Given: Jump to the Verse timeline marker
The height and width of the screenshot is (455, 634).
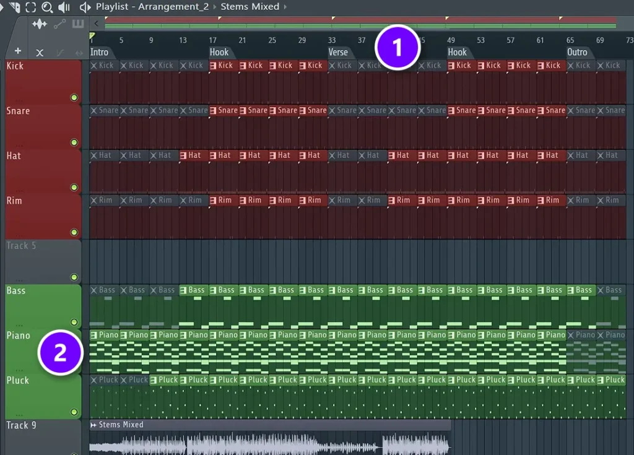Looking at the screenshot, I should [x=338, y=52].
